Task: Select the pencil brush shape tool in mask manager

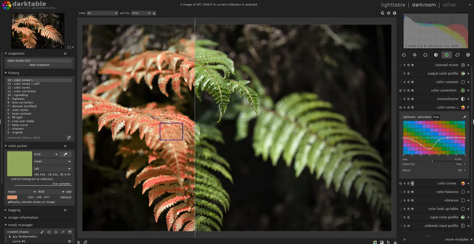Action: point(42,232)
